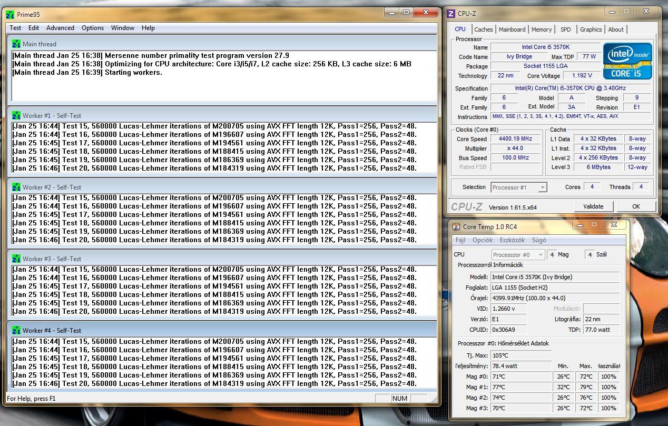Image resolution: width=668 pixels, height=426 pixels.
Task: Click the Cores count field in CPU-Z
Action: [x=592, y=187]
